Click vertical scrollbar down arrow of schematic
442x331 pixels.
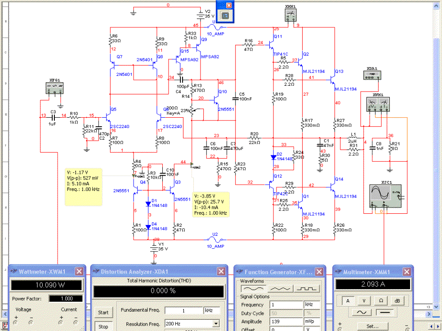(x=435, y=306)
